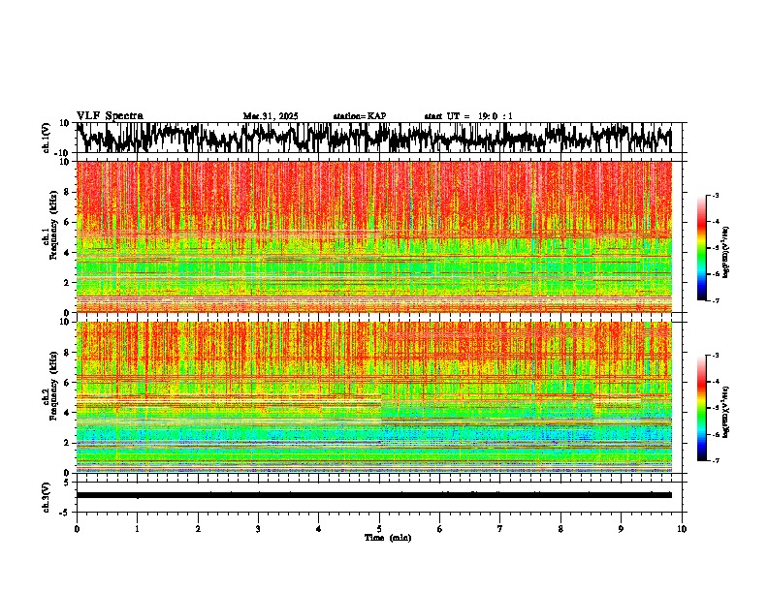Image resolution: width=768 pixels, height=593 pixels.
Task: Click the ch.1 spectrogram color scale bar
Action: [701, 248]
